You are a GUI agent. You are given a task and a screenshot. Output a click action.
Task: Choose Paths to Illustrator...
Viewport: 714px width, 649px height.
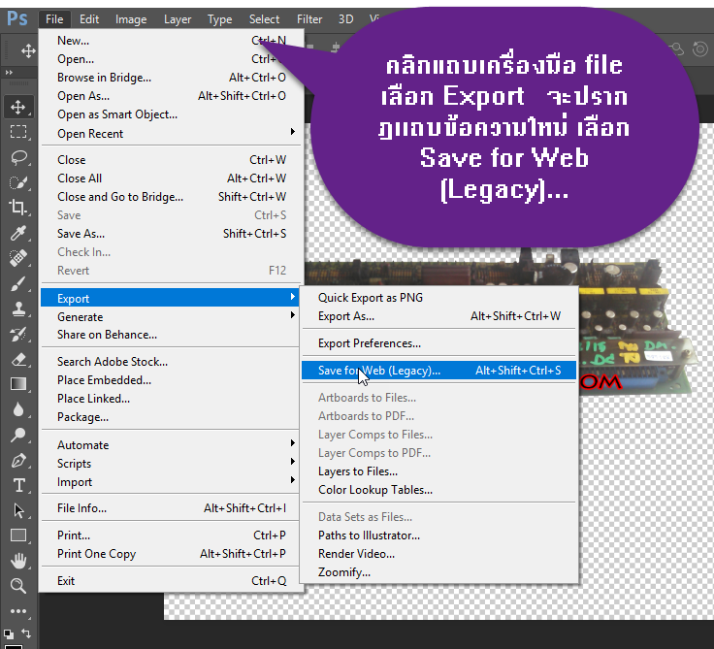(438, 535)
